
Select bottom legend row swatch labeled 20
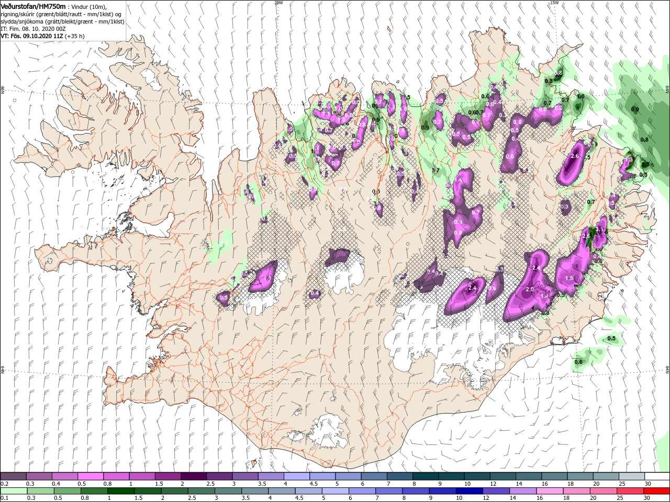coord(602,491)
